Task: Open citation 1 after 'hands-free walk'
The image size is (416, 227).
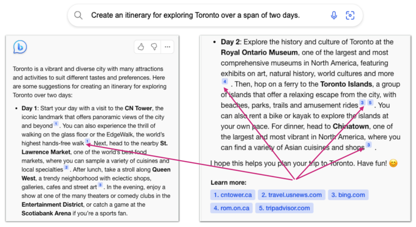Action: tap(87, 141)
